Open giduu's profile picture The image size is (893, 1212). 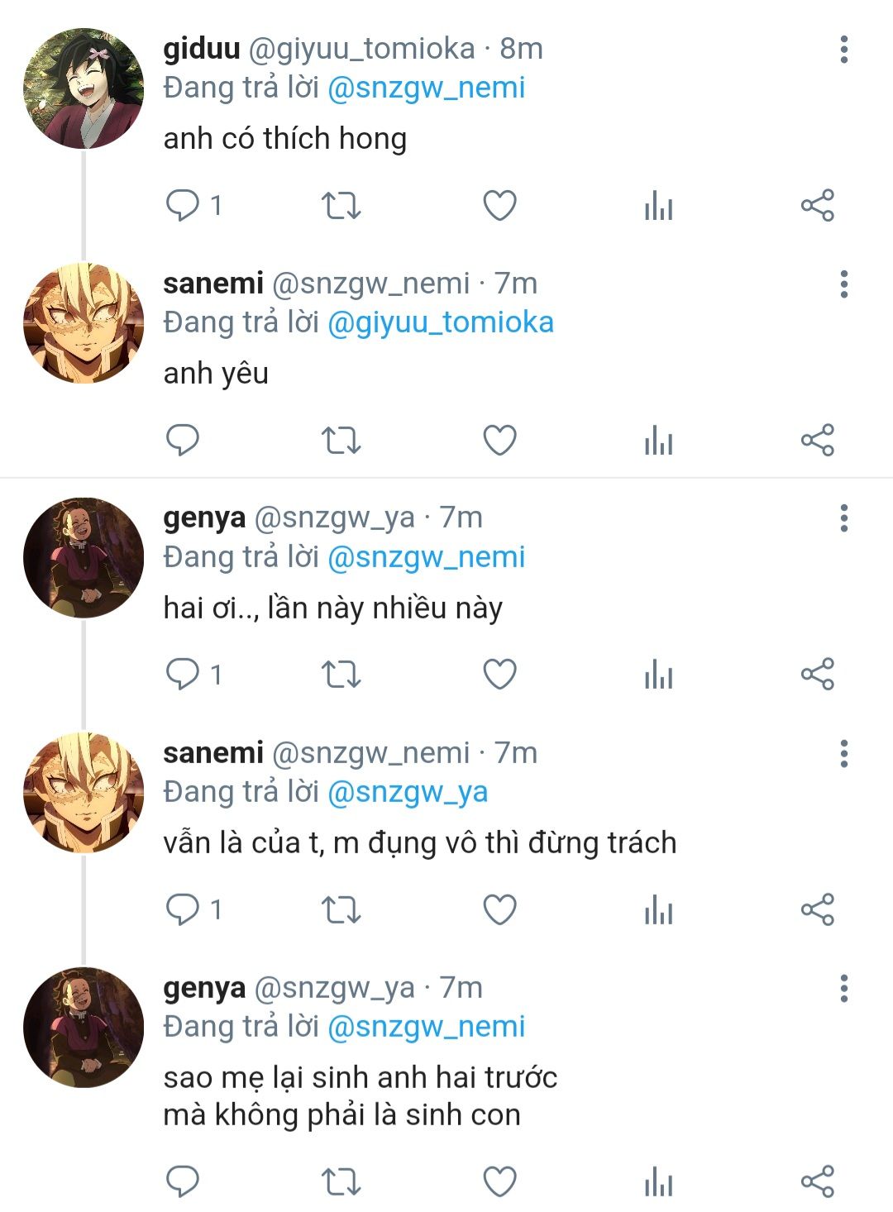tap(83, 88)
